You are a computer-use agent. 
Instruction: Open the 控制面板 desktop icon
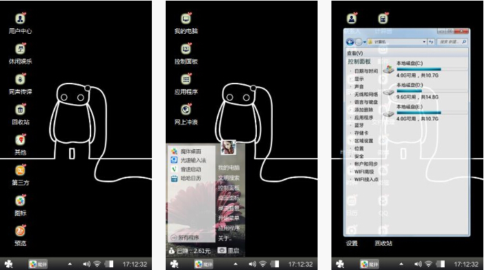coord(186,49)
